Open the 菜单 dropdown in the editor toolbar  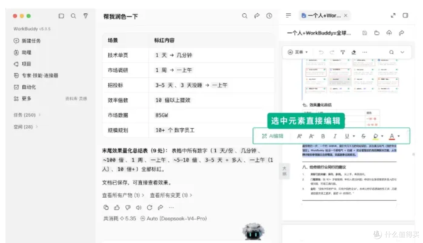[298, 52]
